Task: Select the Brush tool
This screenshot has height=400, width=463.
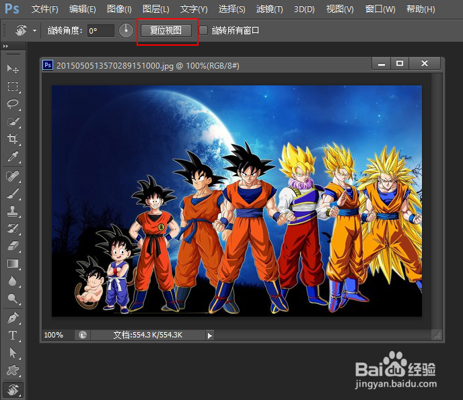Action: point(13,194)
